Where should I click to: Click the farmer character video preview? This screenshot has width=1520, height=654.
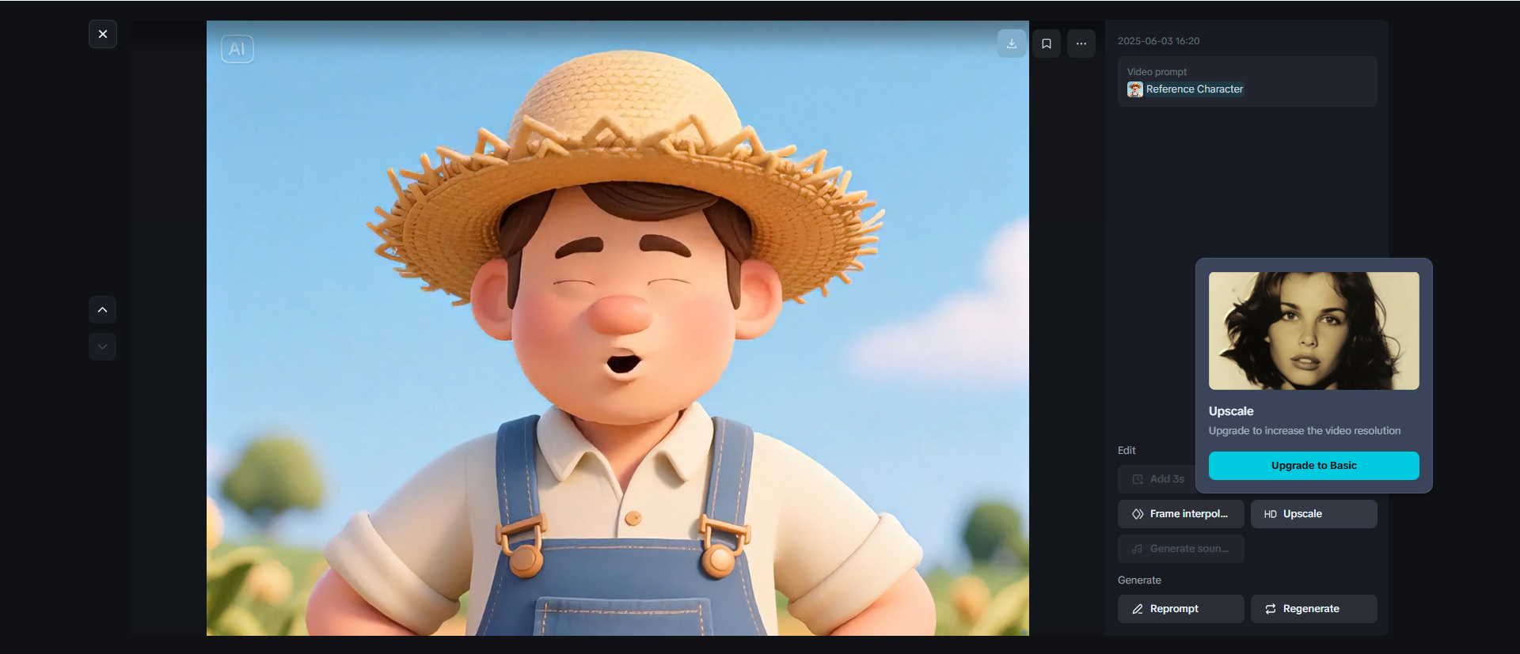point(617,328)
